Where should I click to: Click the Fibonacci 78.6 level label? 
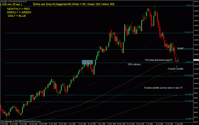(x=189, y=94)
